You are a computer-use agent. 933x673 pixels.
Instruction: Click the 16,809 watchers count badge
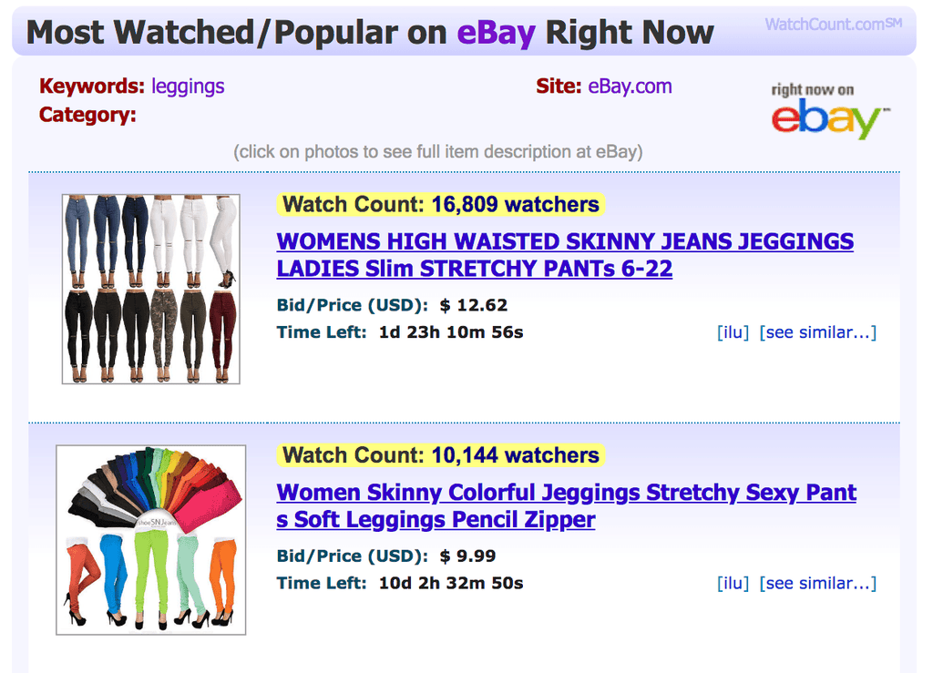440,205
